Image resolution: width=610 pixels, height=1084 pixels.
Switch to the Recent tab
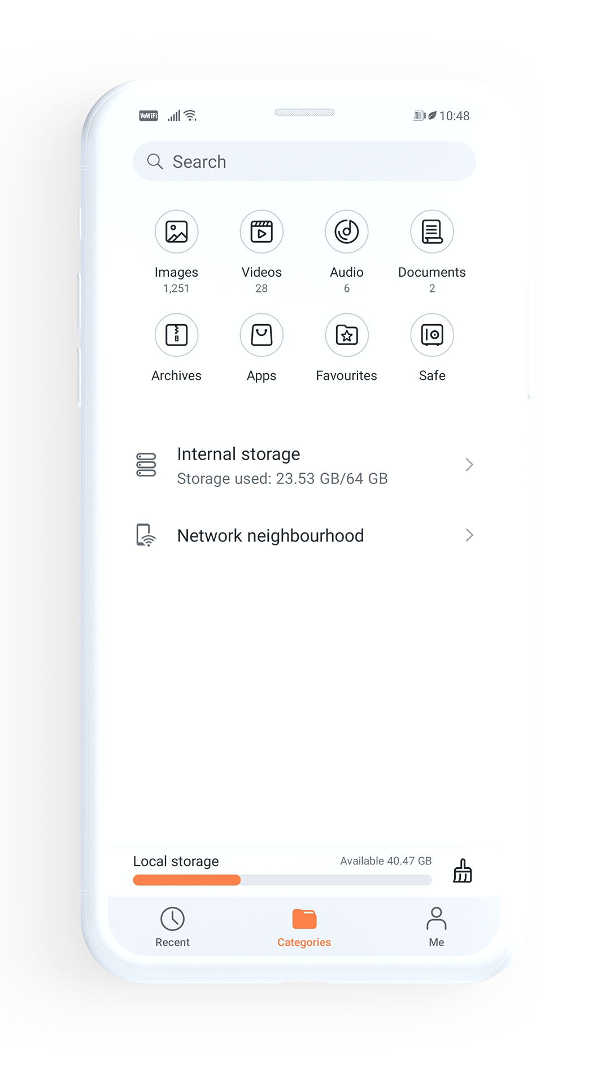tap(172, 927)
